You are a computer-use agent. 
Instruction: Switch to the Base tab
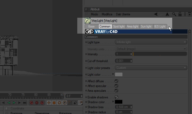[x=92, y=26]
